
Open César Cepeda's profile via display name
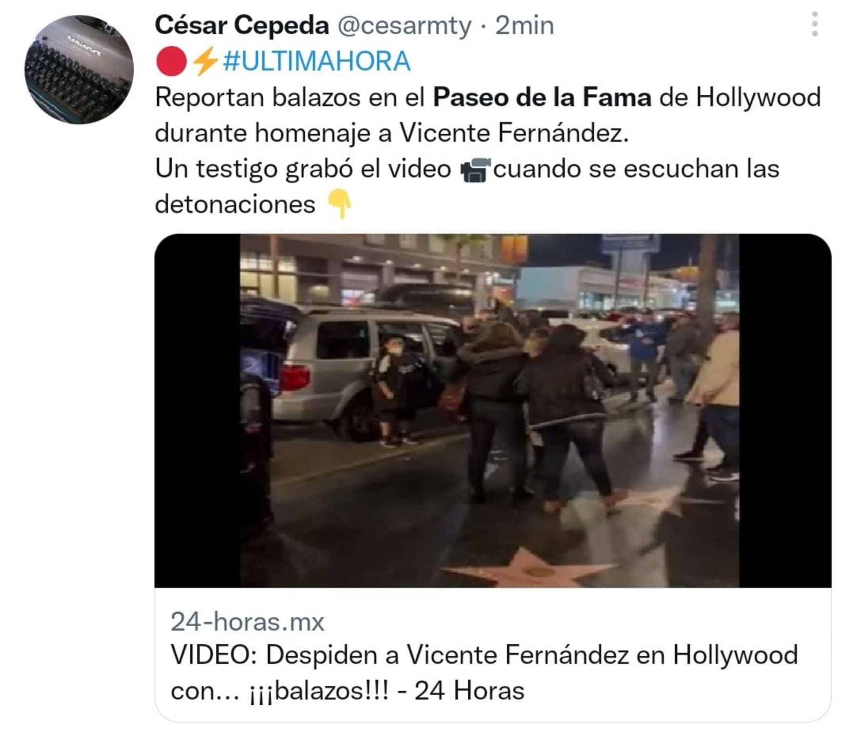click(242, 26)
